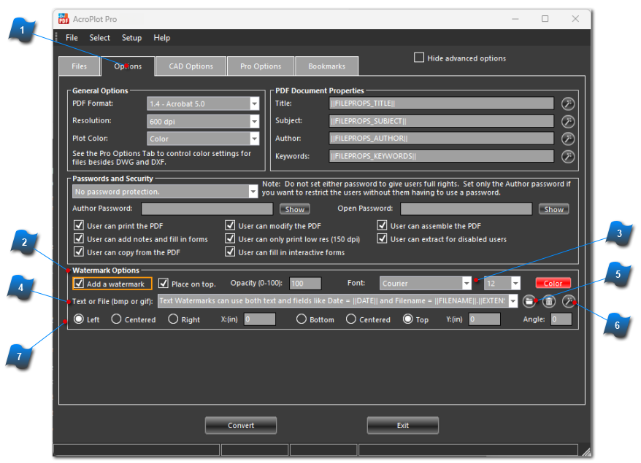Open watermark field wizard wand icon

pyautogui.click(x=568, y=301)
